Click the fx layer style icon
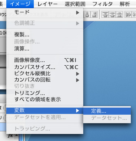136x141 pixels. 10,136
